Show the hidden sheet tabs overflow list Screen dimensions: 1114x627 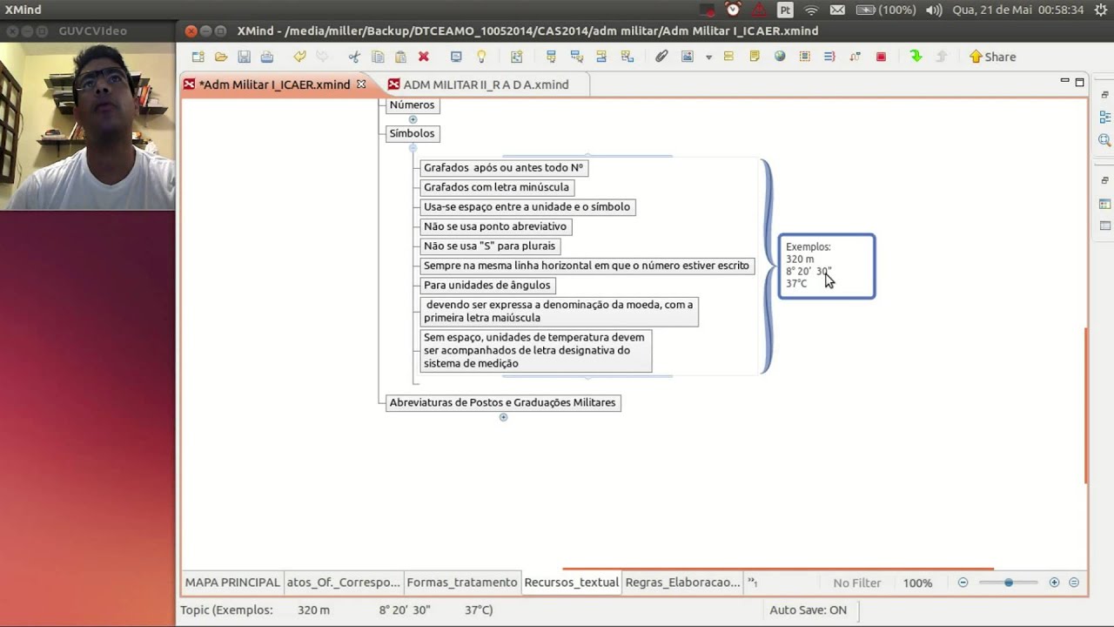tap(753, 583)
